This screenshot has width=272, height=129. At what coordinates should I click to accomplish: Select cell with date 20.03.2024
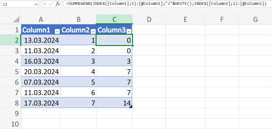click(41, 72)
